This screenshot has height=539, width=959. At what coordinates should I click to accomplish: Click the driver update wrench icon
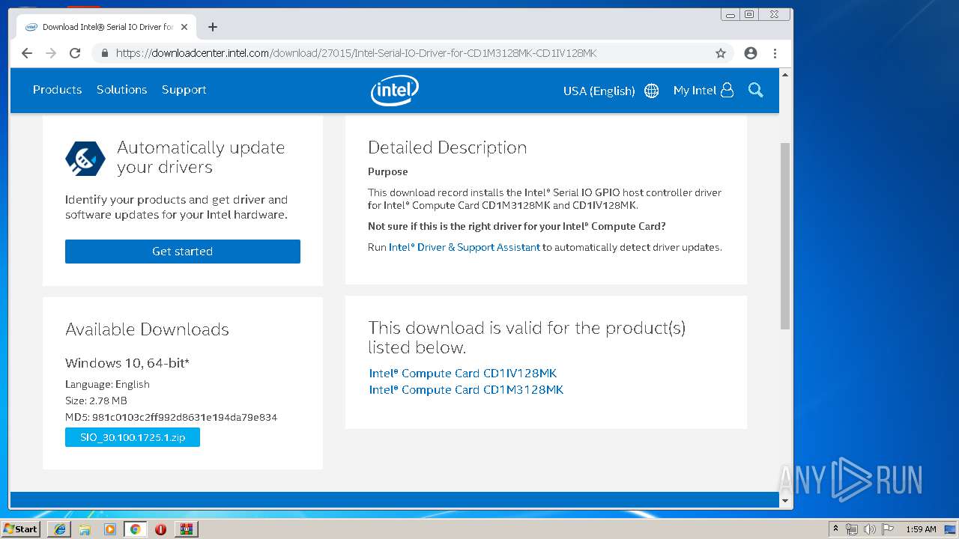tap(85, 158)
